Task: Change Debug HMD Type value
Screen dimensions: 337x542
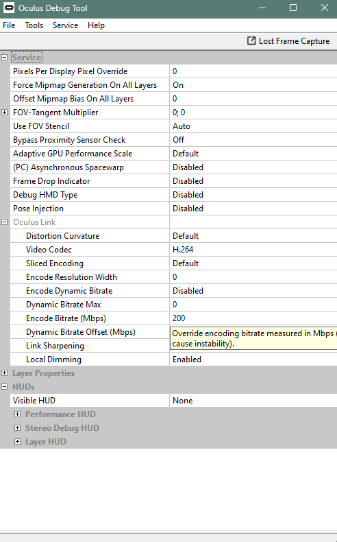Action: point(253,195)
